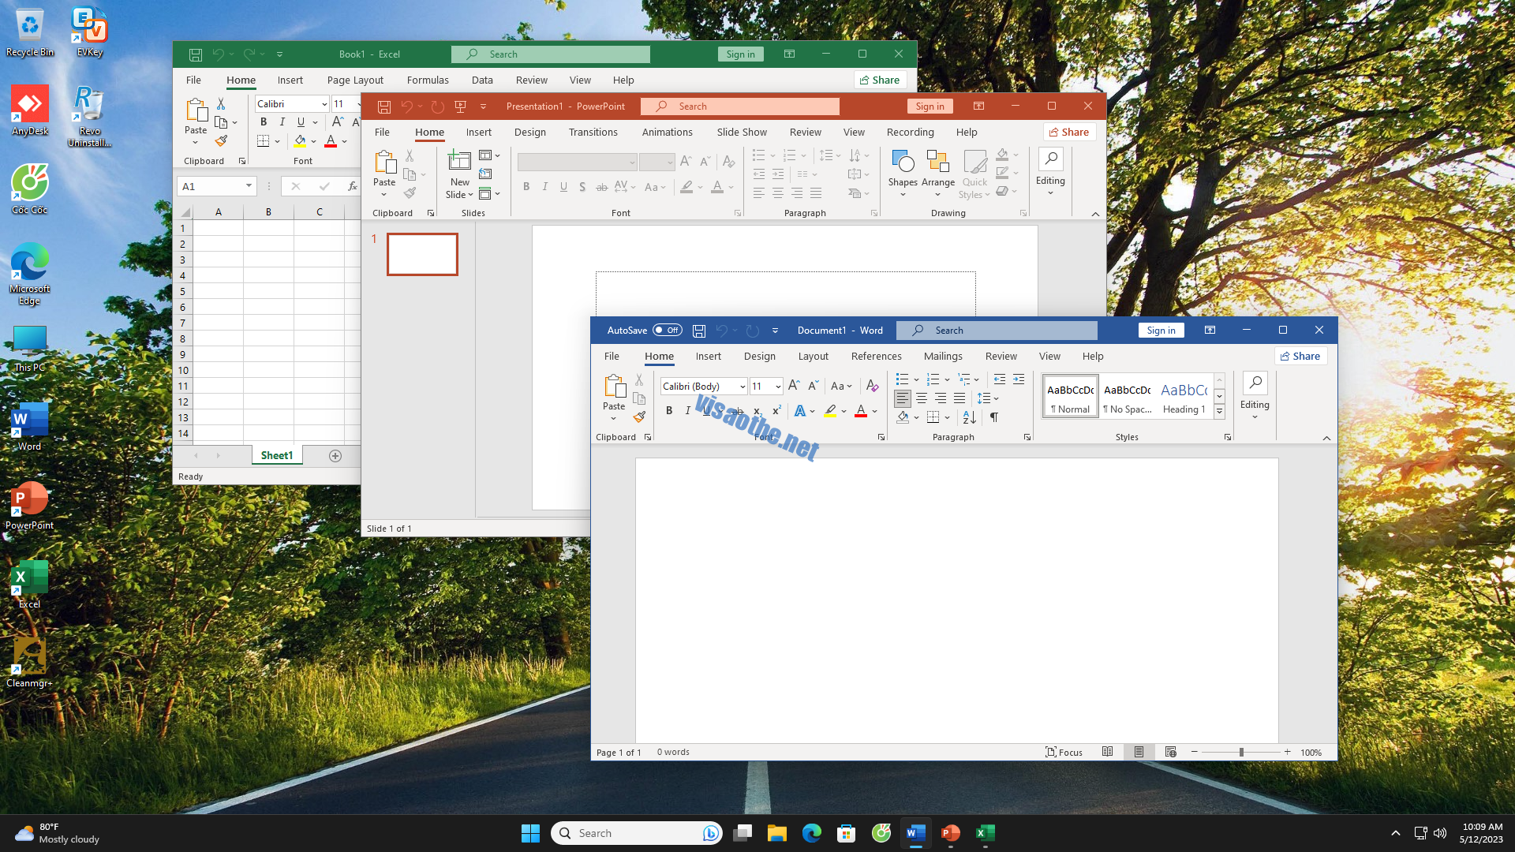Open Word Change Case Aa dropdown

coord(841,386)
